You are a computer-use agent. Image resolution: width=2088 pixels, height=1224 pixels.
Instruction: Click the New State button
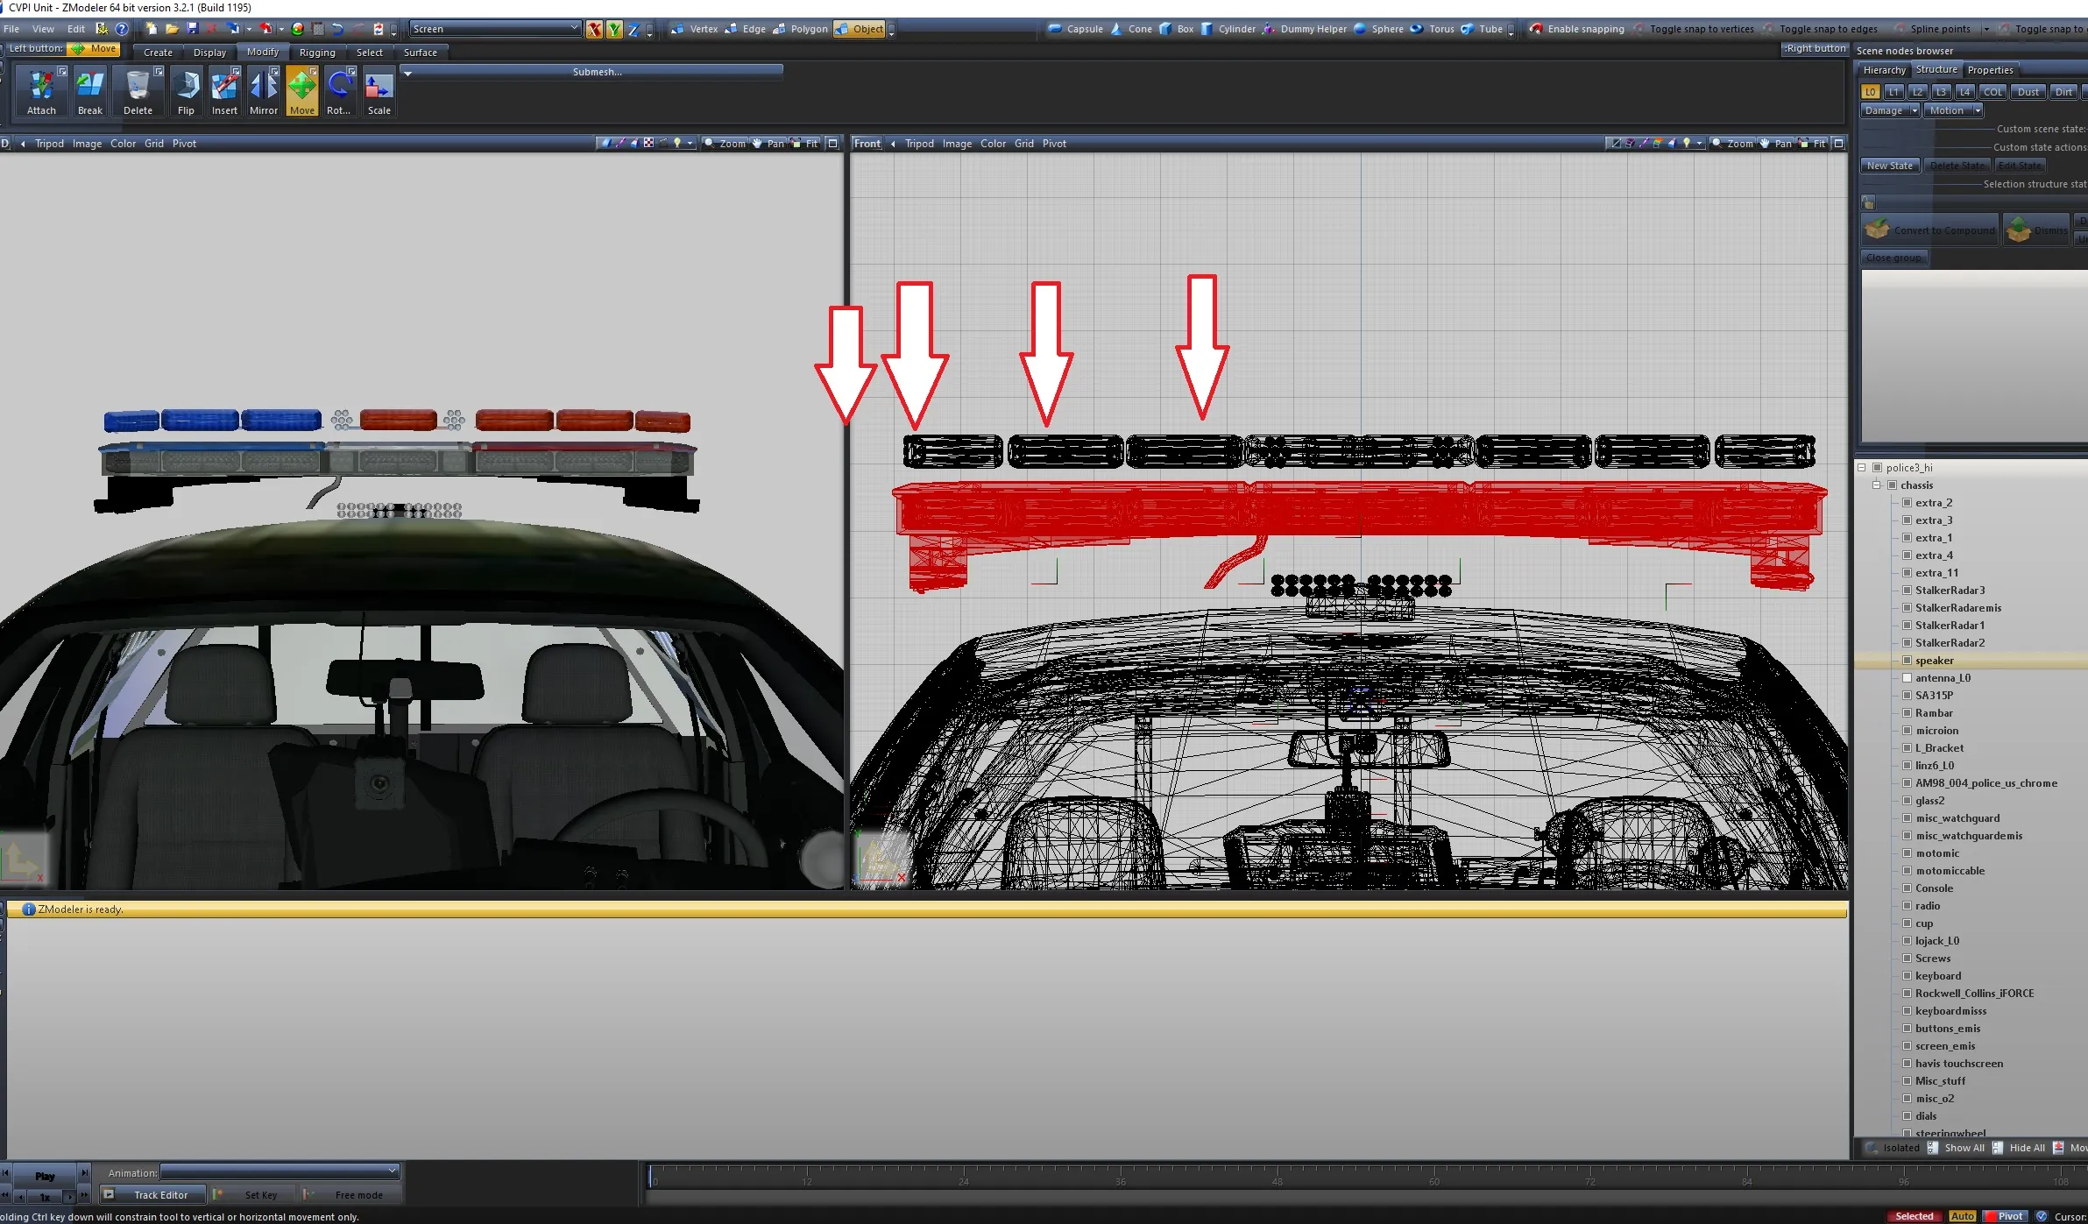1889,166
